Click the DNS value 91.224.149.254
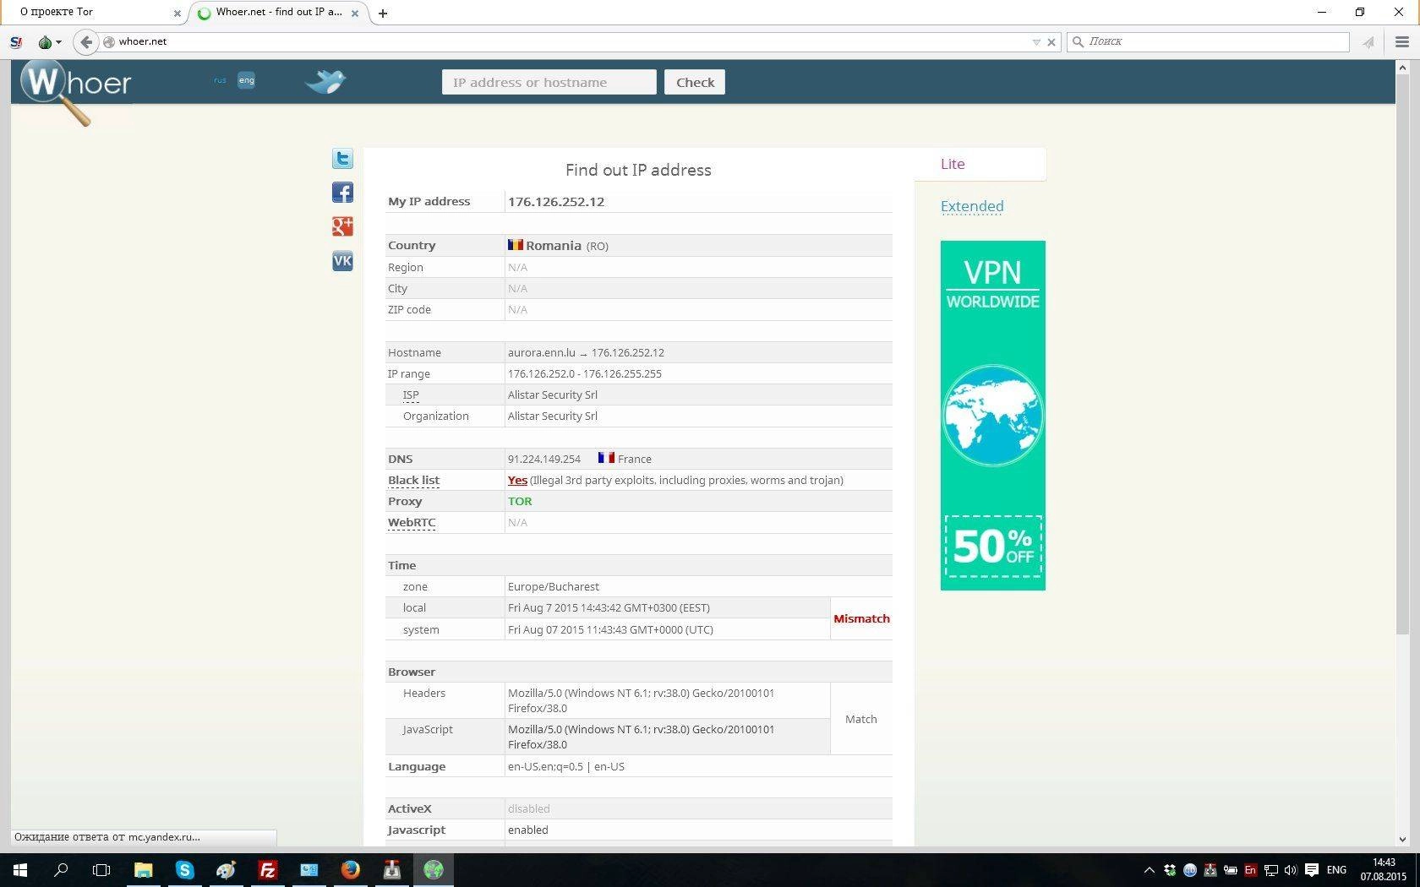The height and width of the screenshot is (887, 1420). 543,459
